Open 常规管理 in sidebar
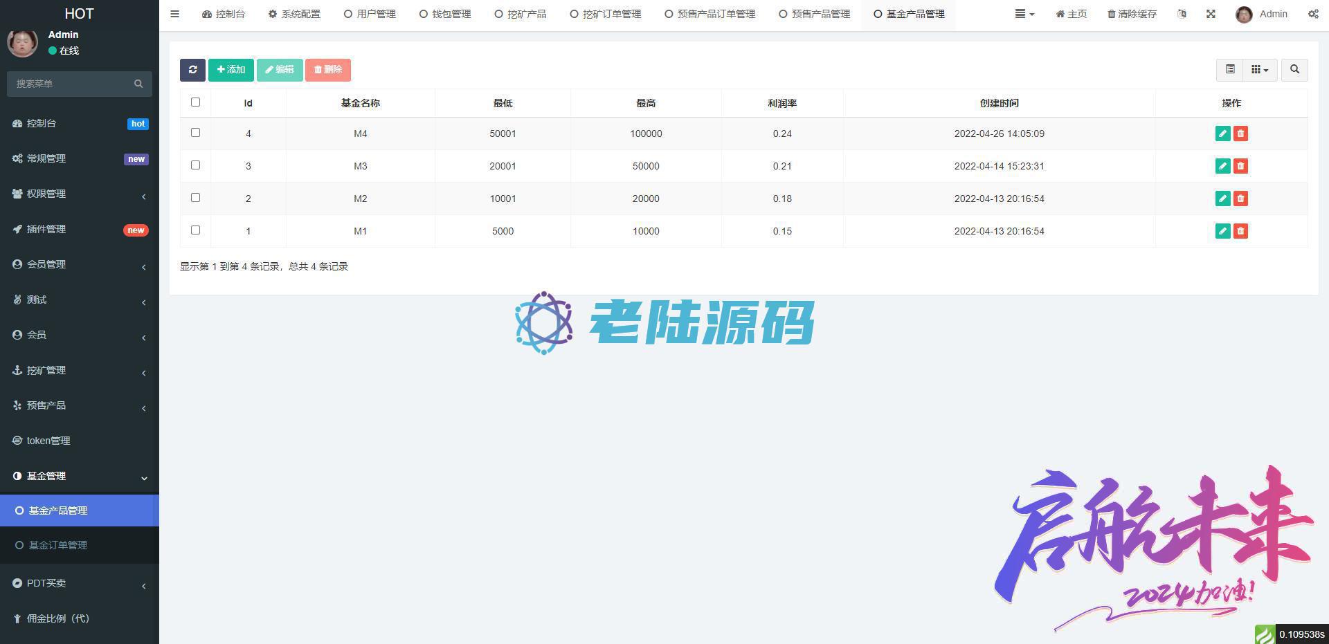The height and width of the screenshot is (644, 1329). pyautogui.click(x=80, y=158)
